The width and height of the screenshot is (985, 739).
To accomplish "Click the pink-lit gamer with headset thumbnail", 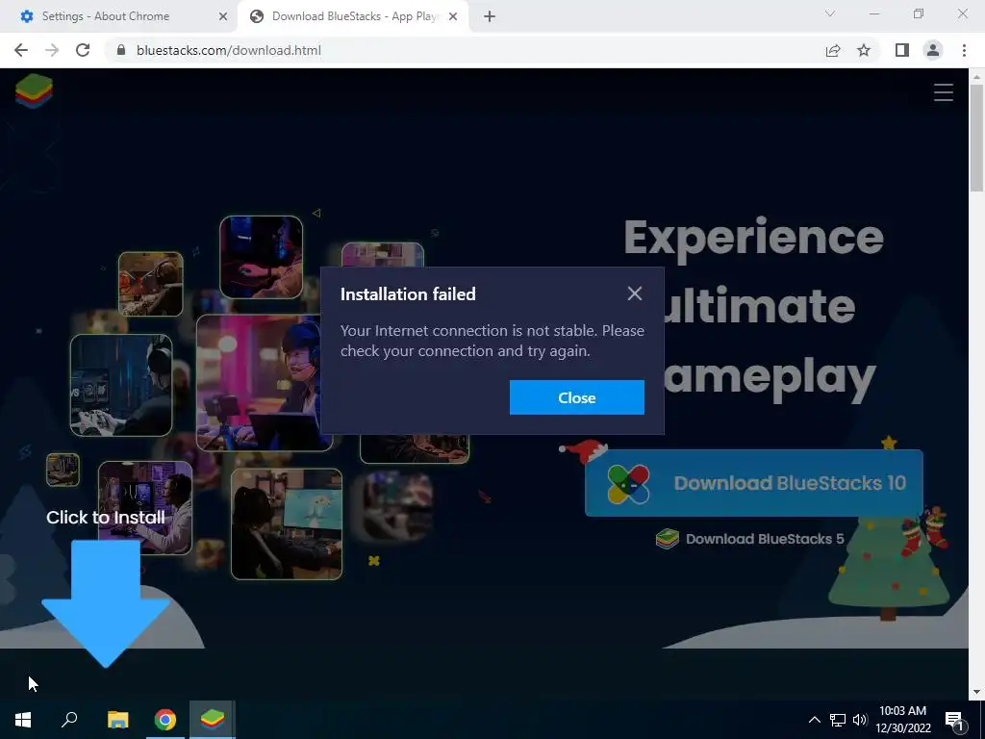I will coord(264,382).
